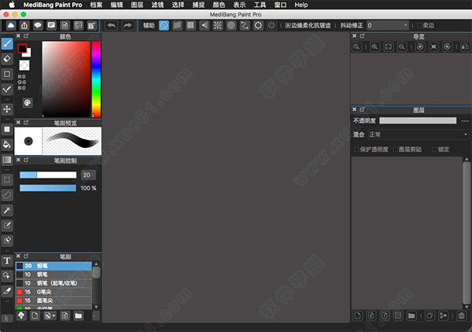Click the layer 不透明度 slider

pyautogui.click(x=418, y=120)
